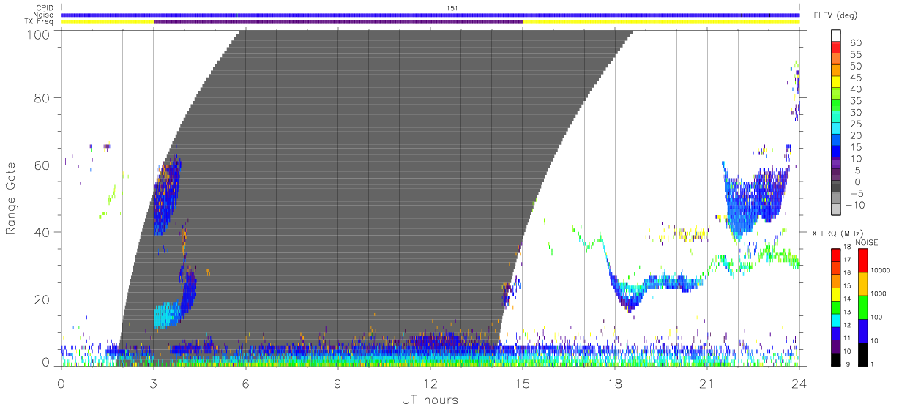Image resolution: width=899 pixels, height=415 pixels.
Task: Click the blue V-shaped echo trace near 18 UT
Action: coord(630,296)
